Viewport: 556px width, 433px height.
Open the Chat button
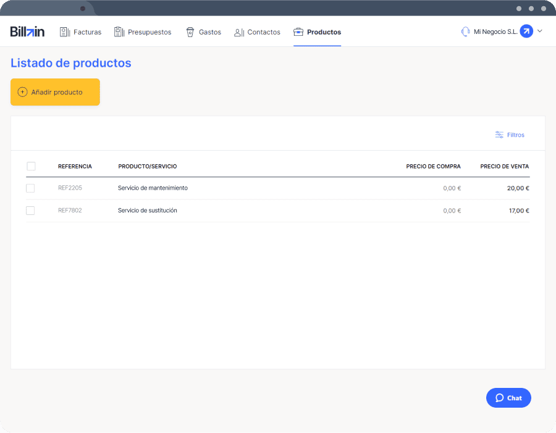[x=508, y=398]
